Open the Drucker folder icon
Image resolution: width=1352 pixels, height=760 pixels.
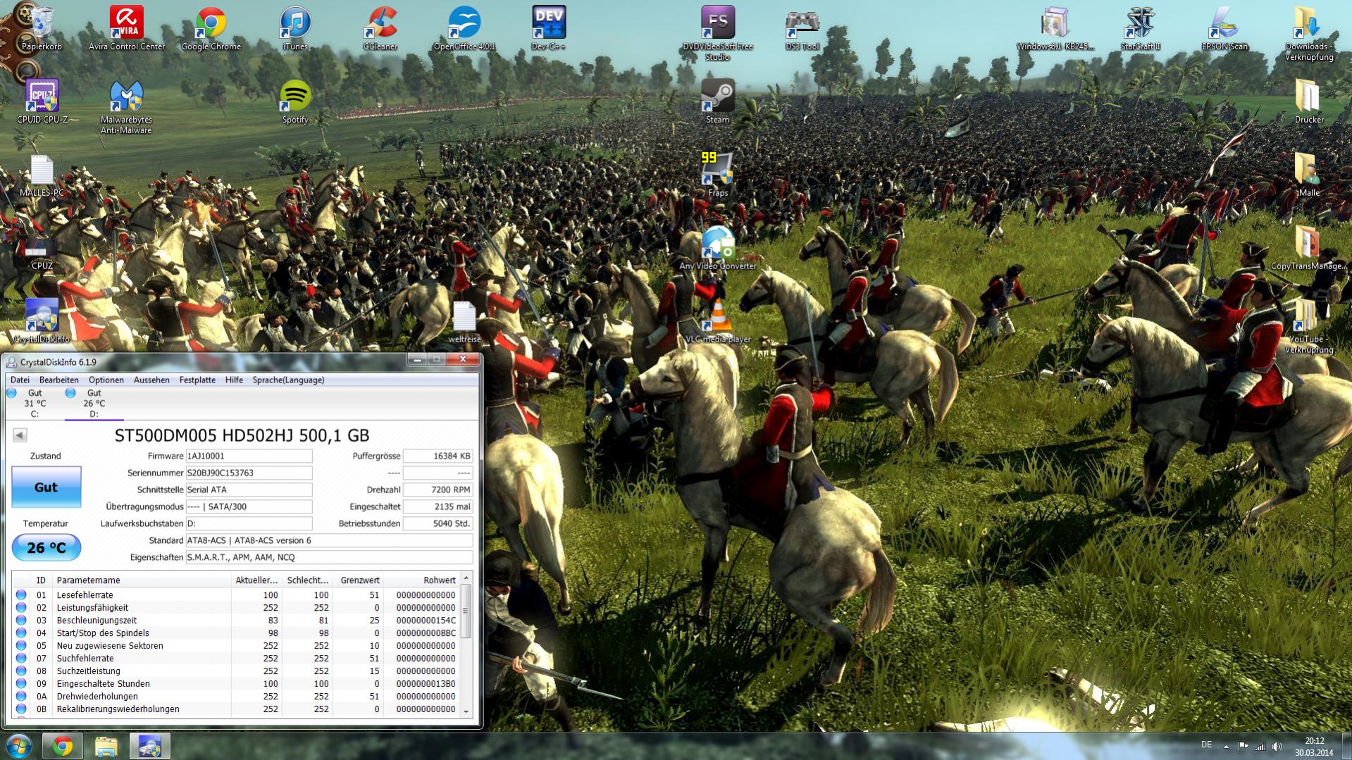[x=1309, y=101]
